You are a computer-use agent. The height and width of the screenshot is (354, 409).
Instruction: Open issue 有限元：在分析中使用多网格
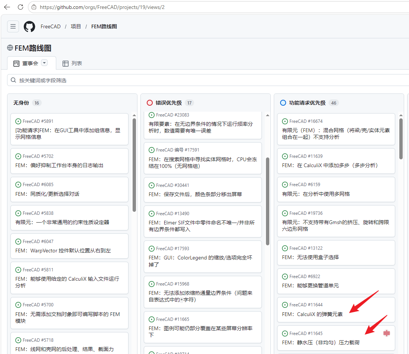(316, 194)
